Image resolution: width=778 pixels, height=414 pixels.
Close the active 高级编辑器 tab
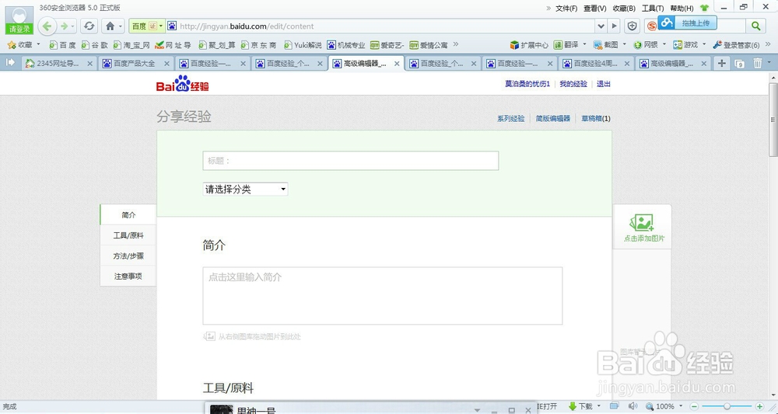397,64
